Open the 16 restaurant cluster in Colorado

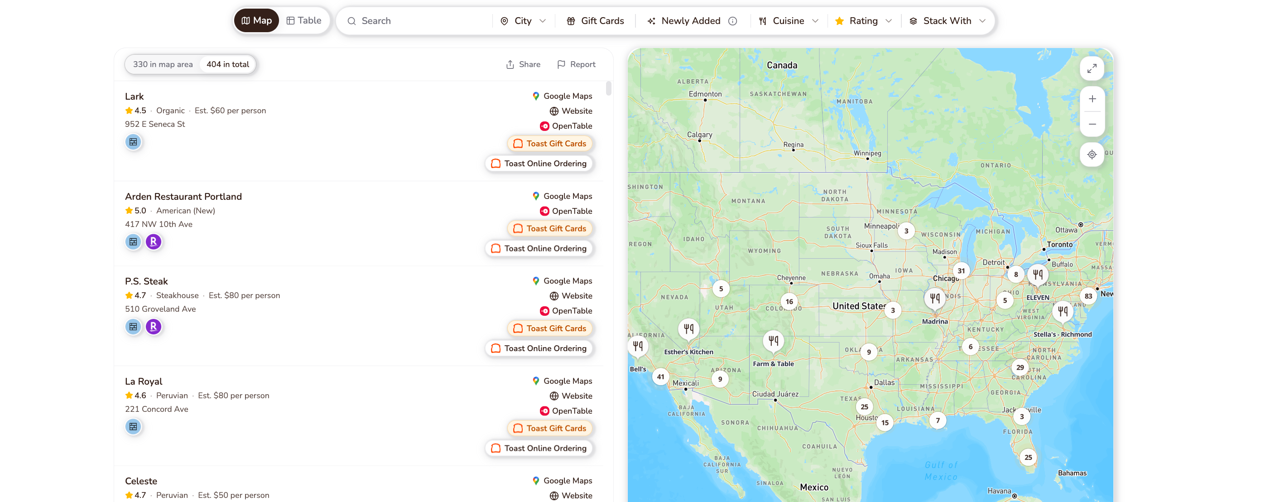point(789,302)
